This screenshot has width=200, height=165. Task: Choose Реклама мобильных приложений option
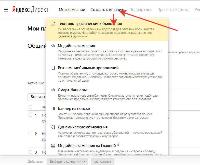(107, 74)
